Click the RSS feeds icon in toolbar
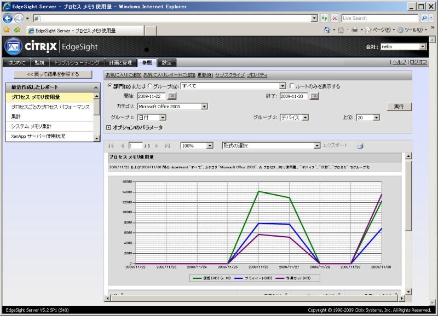This screenshot has width=438, height=316. (x=341, y=30)
